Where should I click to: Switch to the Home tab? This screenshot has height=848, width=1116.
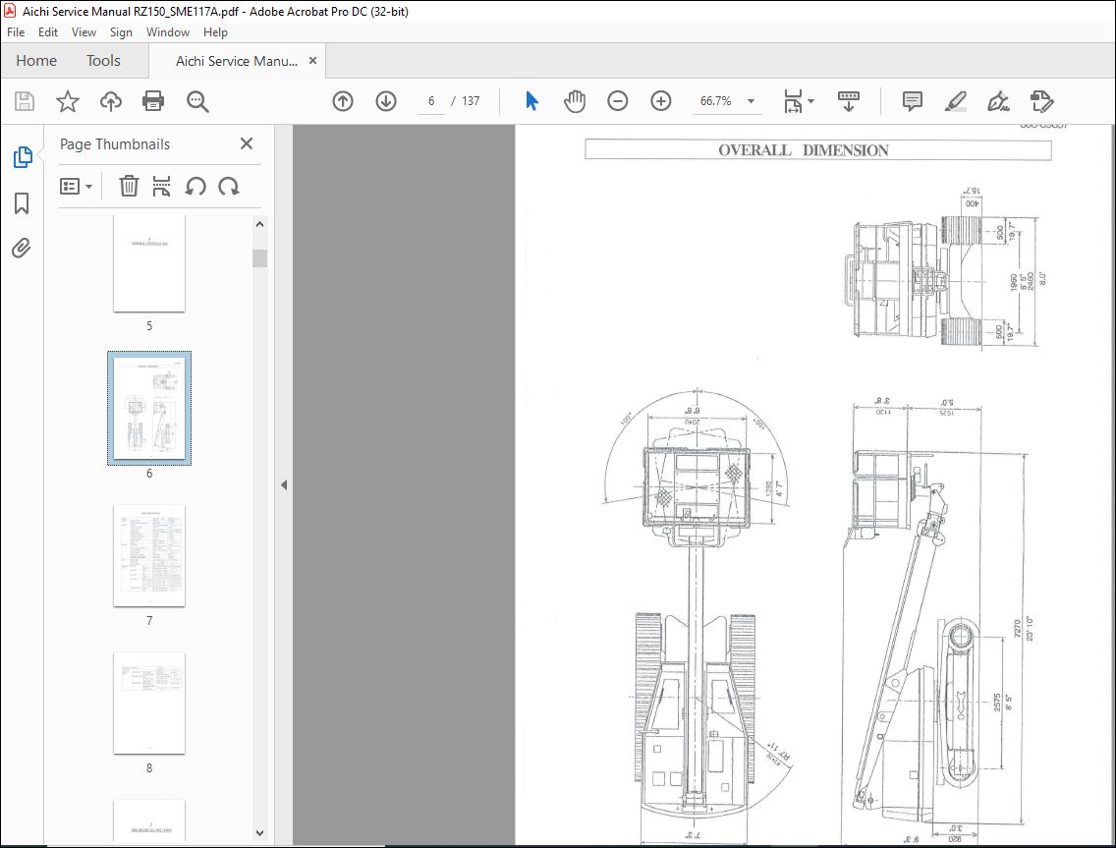coord(36,61)
